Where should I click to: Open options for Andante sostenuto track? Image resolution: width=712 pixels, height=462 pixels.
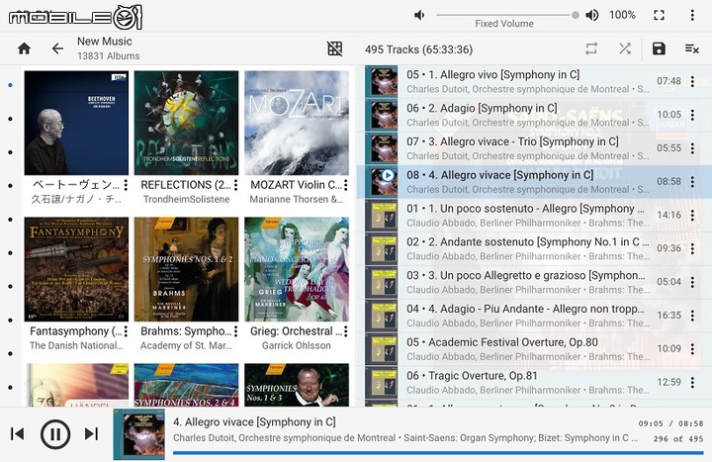(x=692, y=248)
